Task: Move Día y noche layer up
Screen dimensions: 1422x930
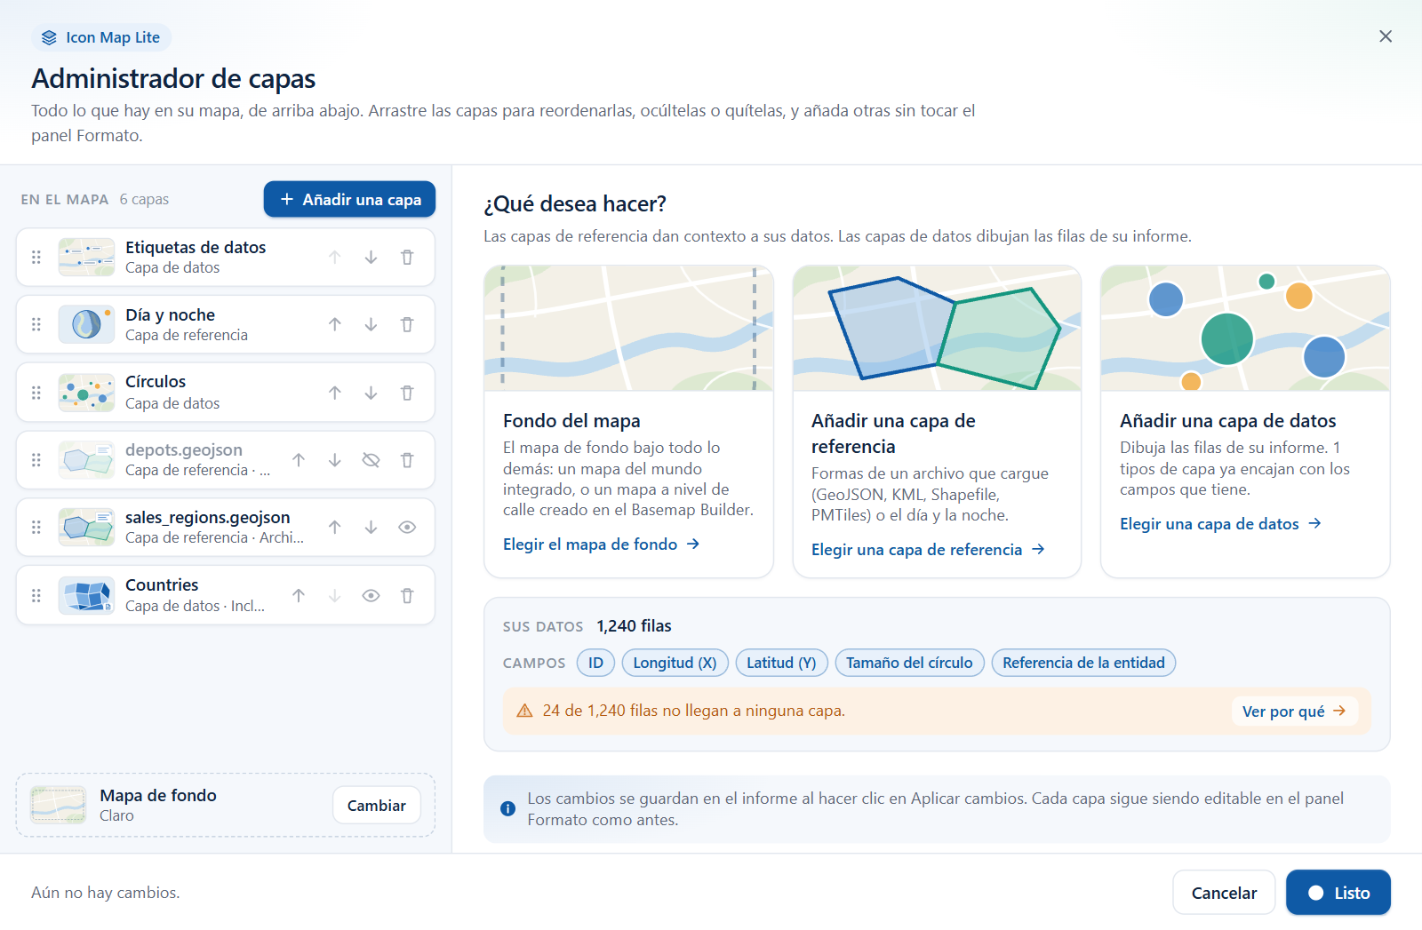Action: click(x=335, y=325)
